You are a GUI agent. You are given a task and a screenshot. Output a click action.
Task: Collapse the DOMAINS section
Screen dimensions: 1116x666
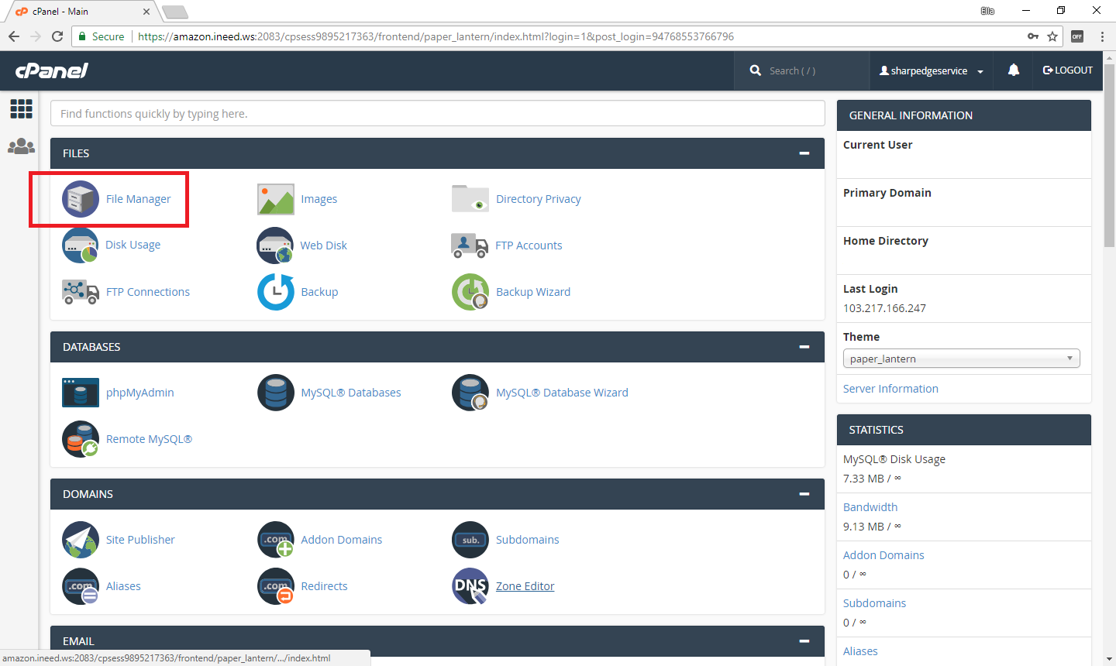pos(804,494)
